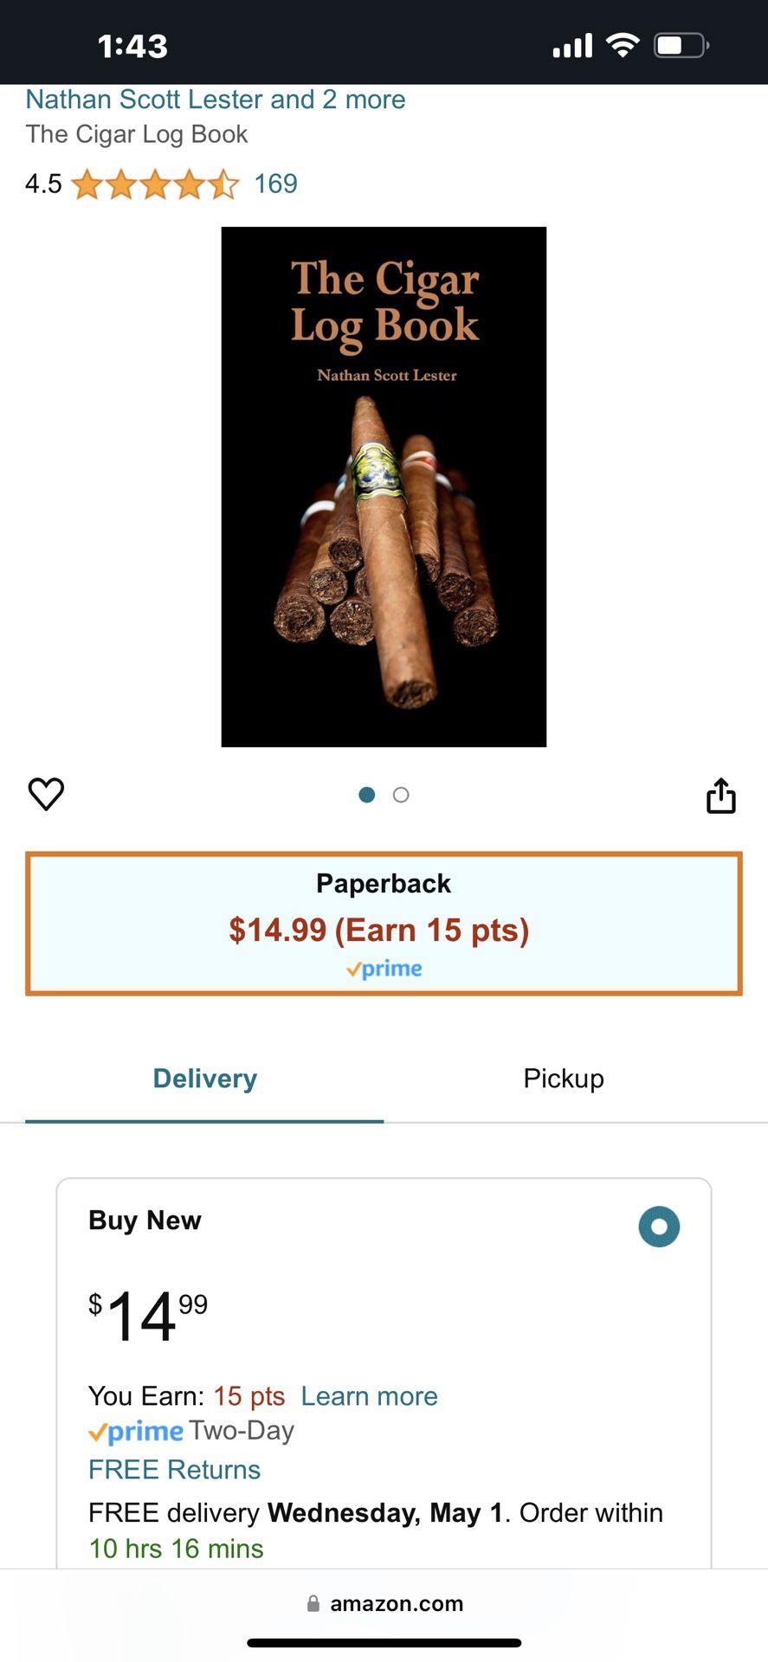Select the first image carousel dot
Image resolution: width=768 pixels, height=1662 pixels.
coord(367,795)
